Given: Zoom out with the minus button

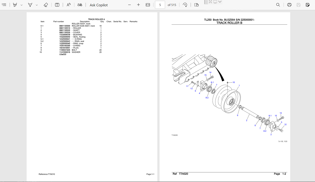Looking at the screenshot, I should tap(130, 5).
